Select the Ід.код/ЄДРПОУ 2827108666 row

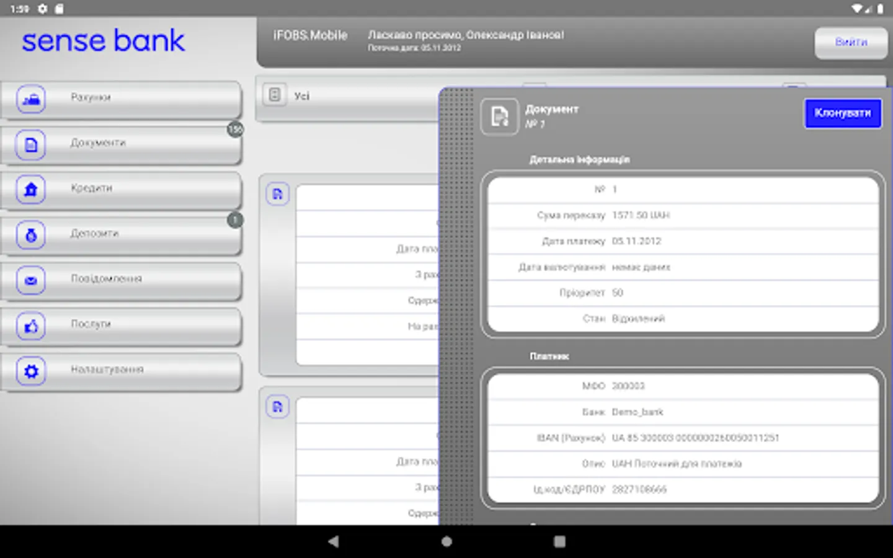click(x=683, y=489)
